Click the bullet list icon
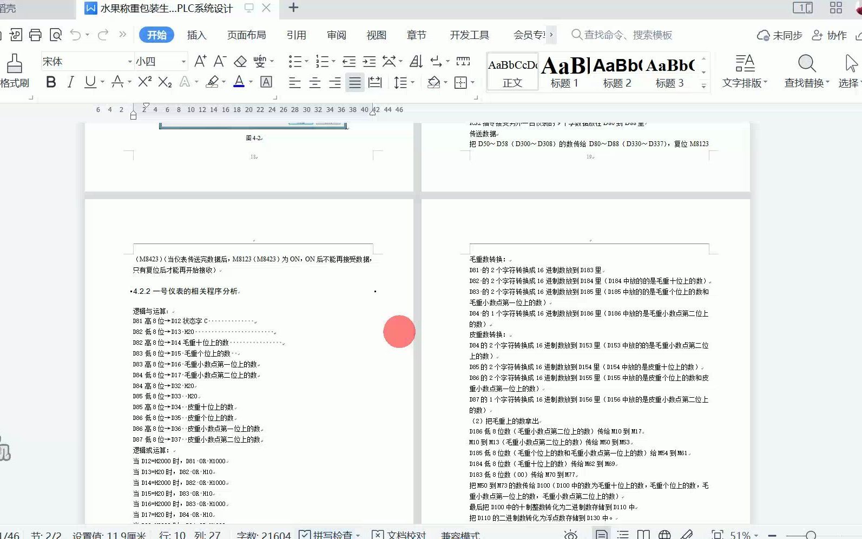The width and height of the screenshot is (862, 539). pyautogui.click(x=295, y=61)
